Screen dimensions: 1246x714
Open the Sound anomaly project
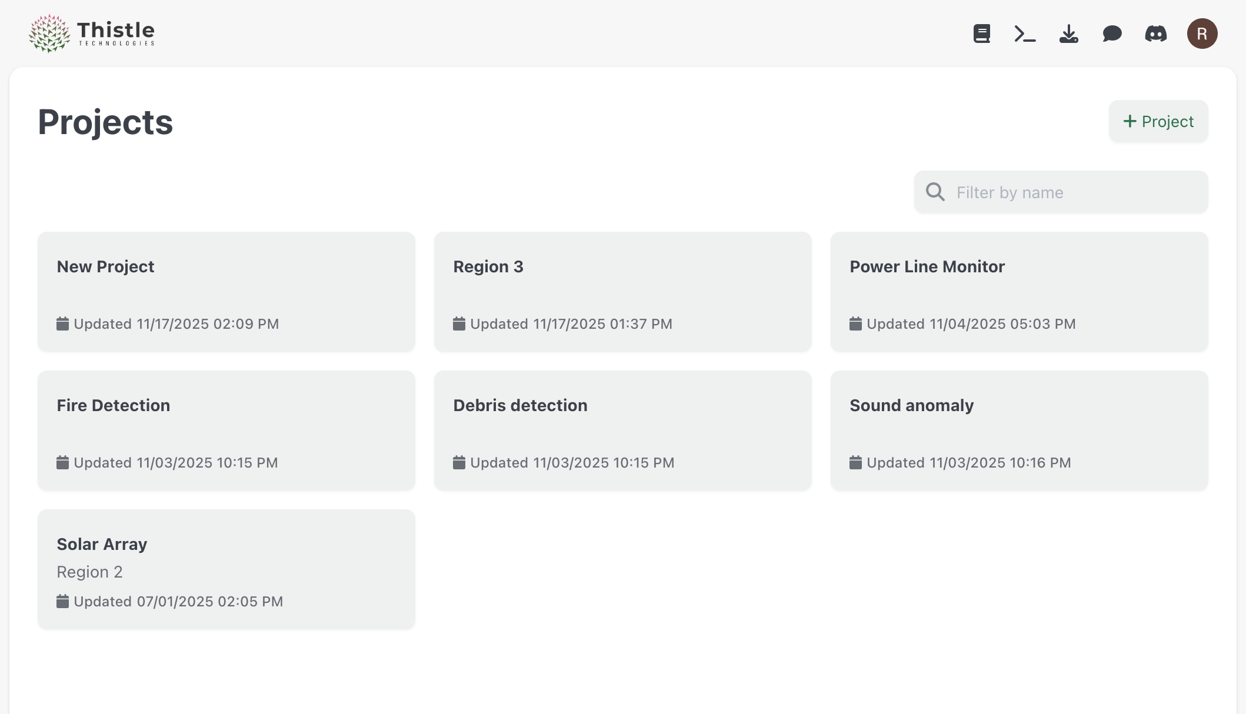pos(1019,431)
